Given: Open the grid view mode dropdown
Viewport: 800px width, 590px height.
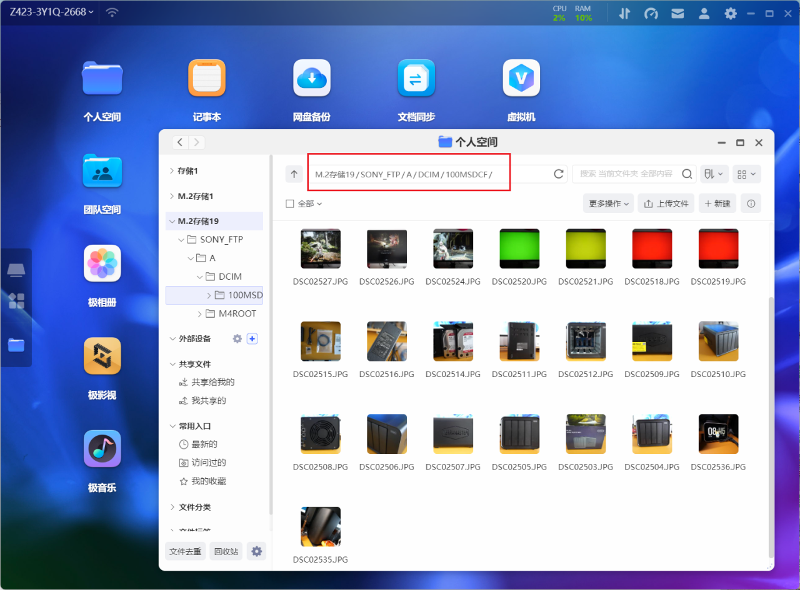Looking at the screenshot, I should tap(746, 174).
